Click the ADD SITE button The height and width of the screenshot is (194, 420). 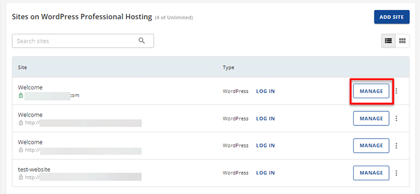pos(392,17)
